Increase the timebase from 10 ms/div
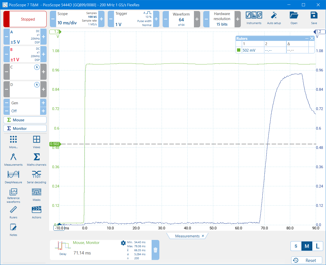This screenshot has height=265, width=326. 101,19
